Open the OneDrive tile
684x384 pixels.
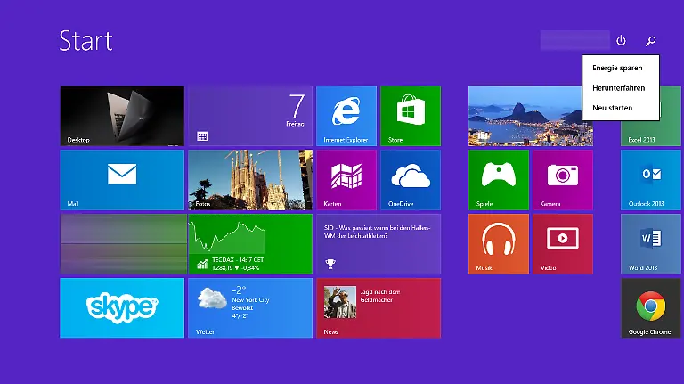(411, 180)
